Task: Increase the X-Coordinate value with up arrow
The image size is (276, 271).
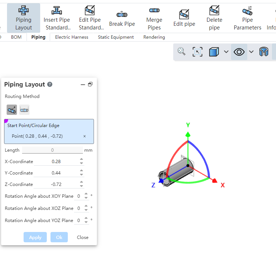Action: [x=81, y=159]
